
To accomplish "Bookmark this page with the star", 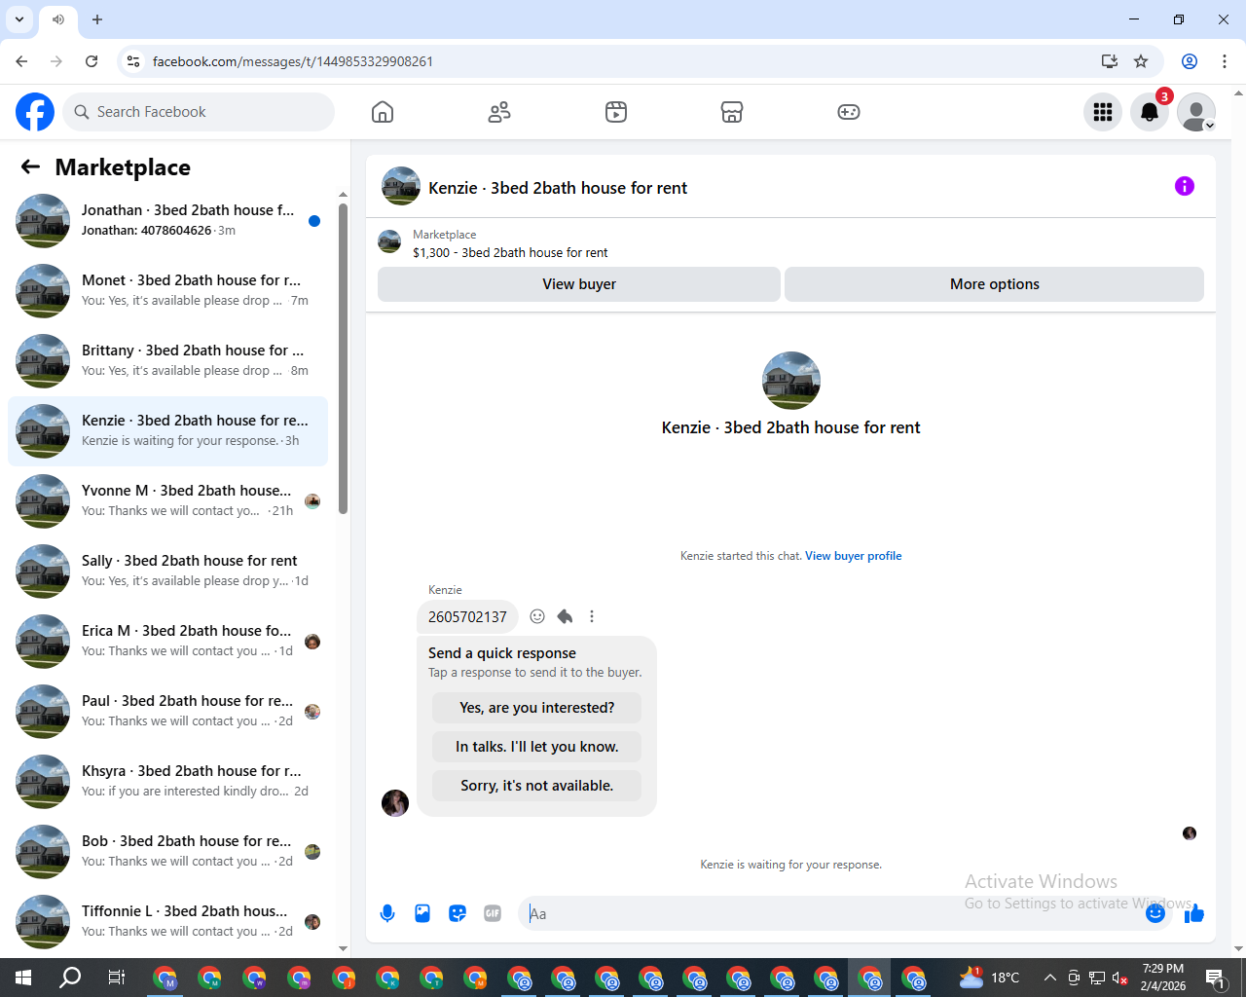I will tap(1141, 61).
